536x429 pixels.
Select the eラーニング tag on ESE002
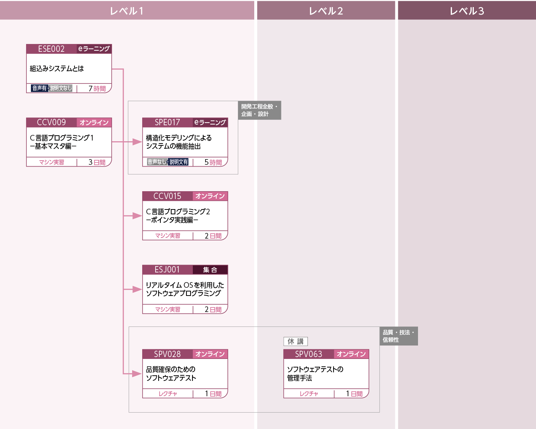point(94,49)
